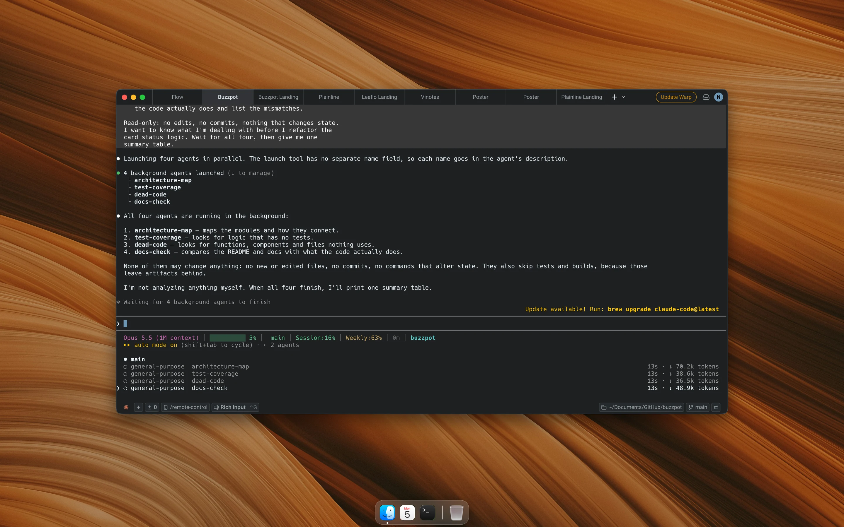Open the sliders settings icon at the bottom right

(716, 407)
